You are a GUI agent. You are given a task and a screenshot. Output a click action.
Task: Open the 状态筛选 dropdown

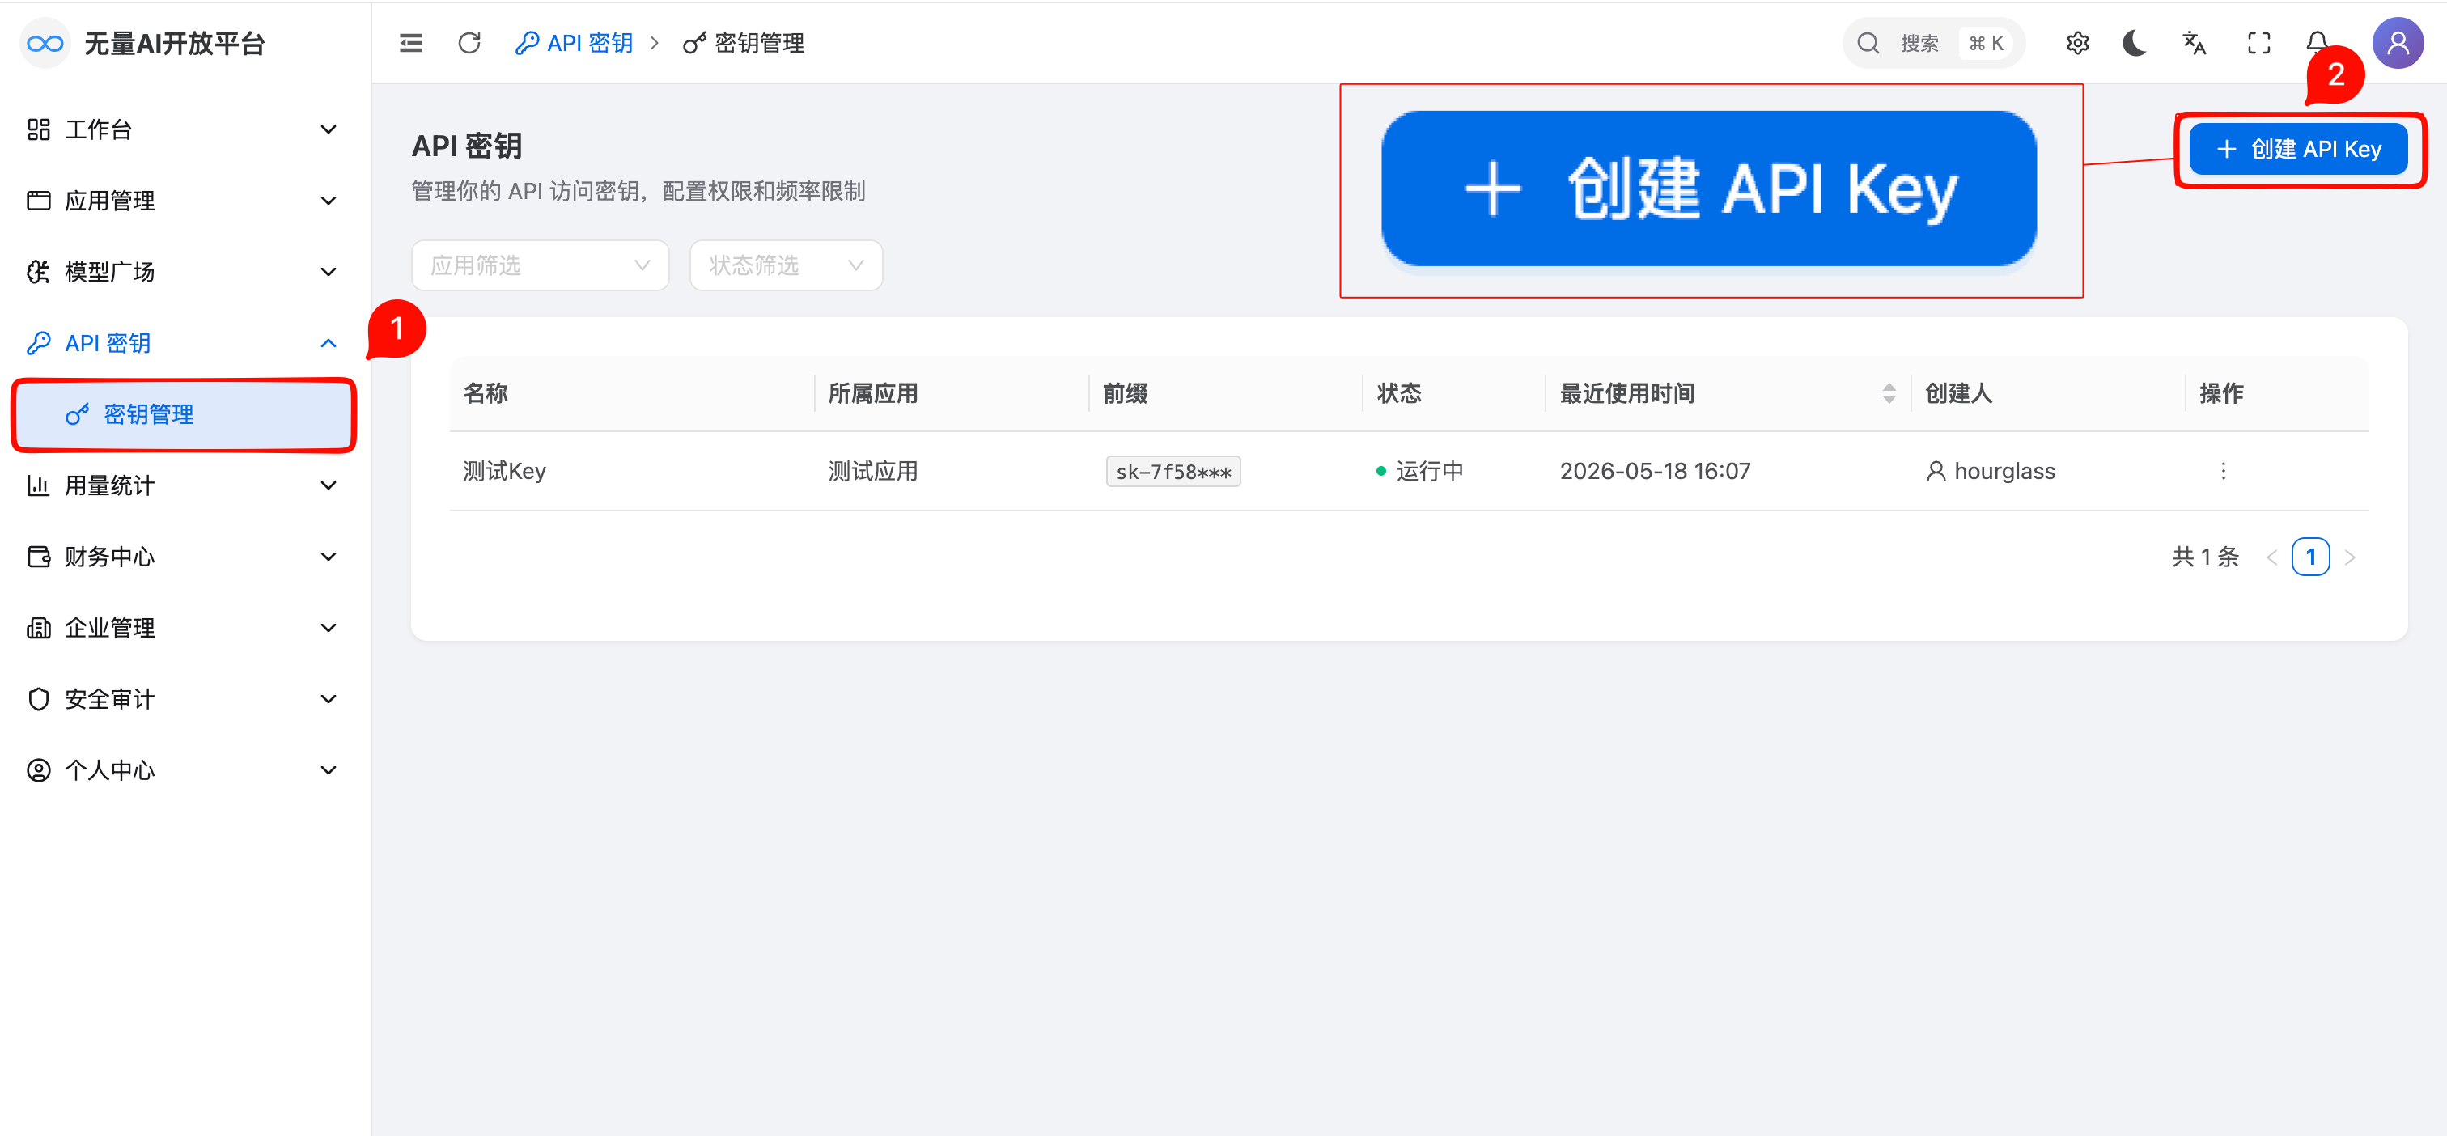click(x=786, y=265)
